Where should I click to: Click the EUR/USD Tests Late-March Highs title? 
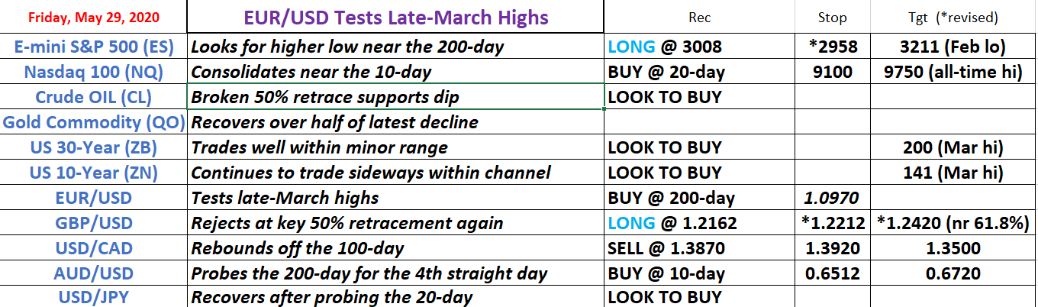(x=395, y=18)
